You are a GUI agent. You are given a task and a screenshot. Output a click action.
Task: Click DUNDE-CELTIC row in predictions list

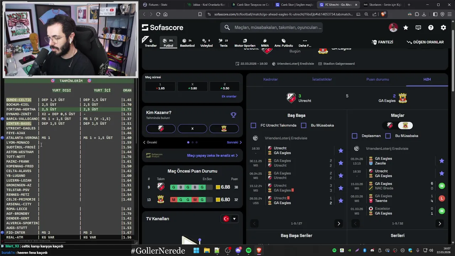coord(69,100)
